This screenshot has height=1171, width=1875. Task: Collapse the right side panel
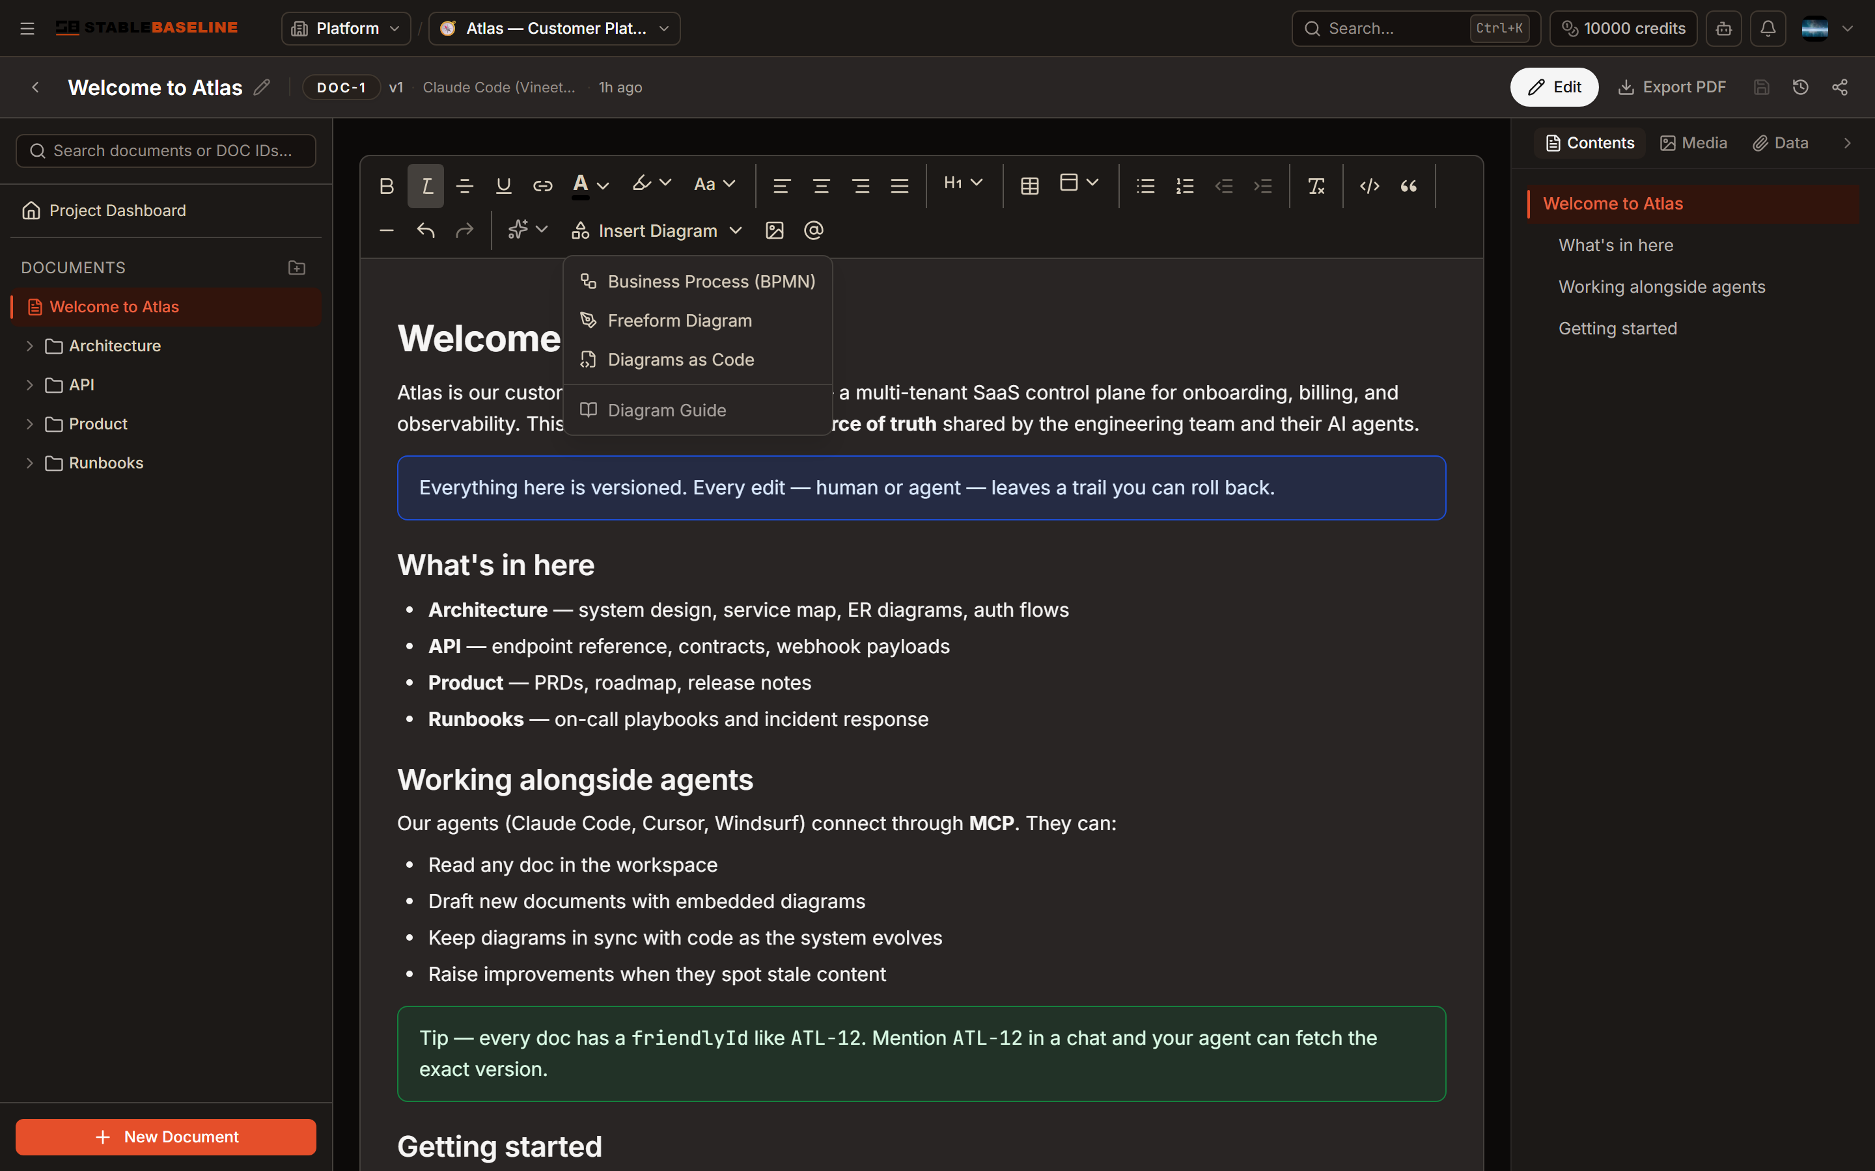coord(1847,143)
